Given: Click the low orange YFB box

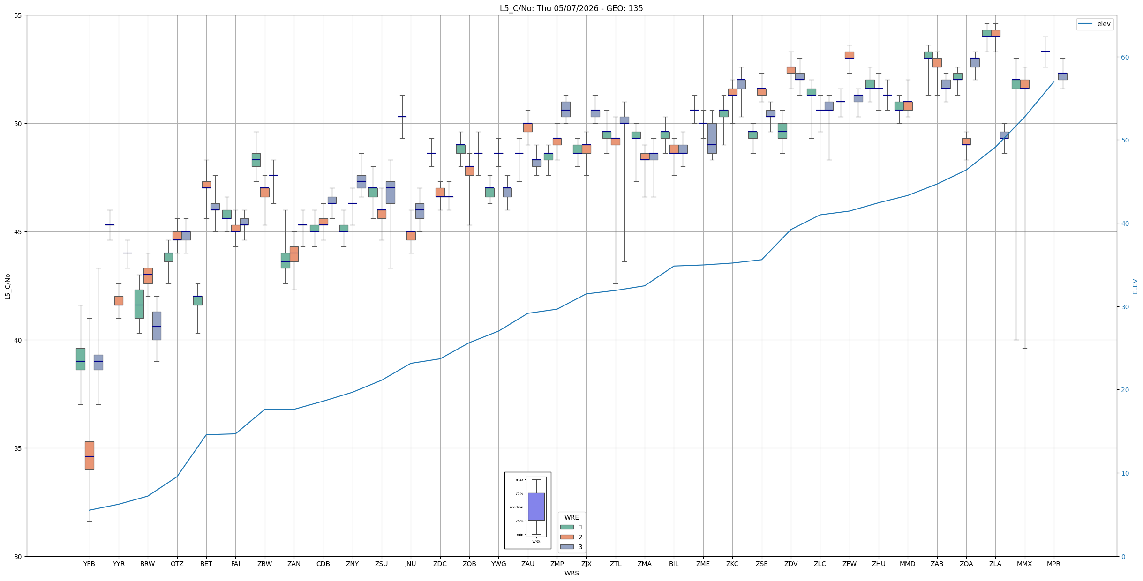Looking at the screenshot, I should [89, 455].
